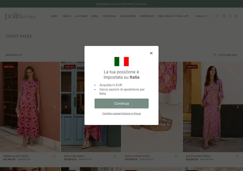Open the New In menu item
This screenshot has width=243, height=171.
click(x=67, y=16)
